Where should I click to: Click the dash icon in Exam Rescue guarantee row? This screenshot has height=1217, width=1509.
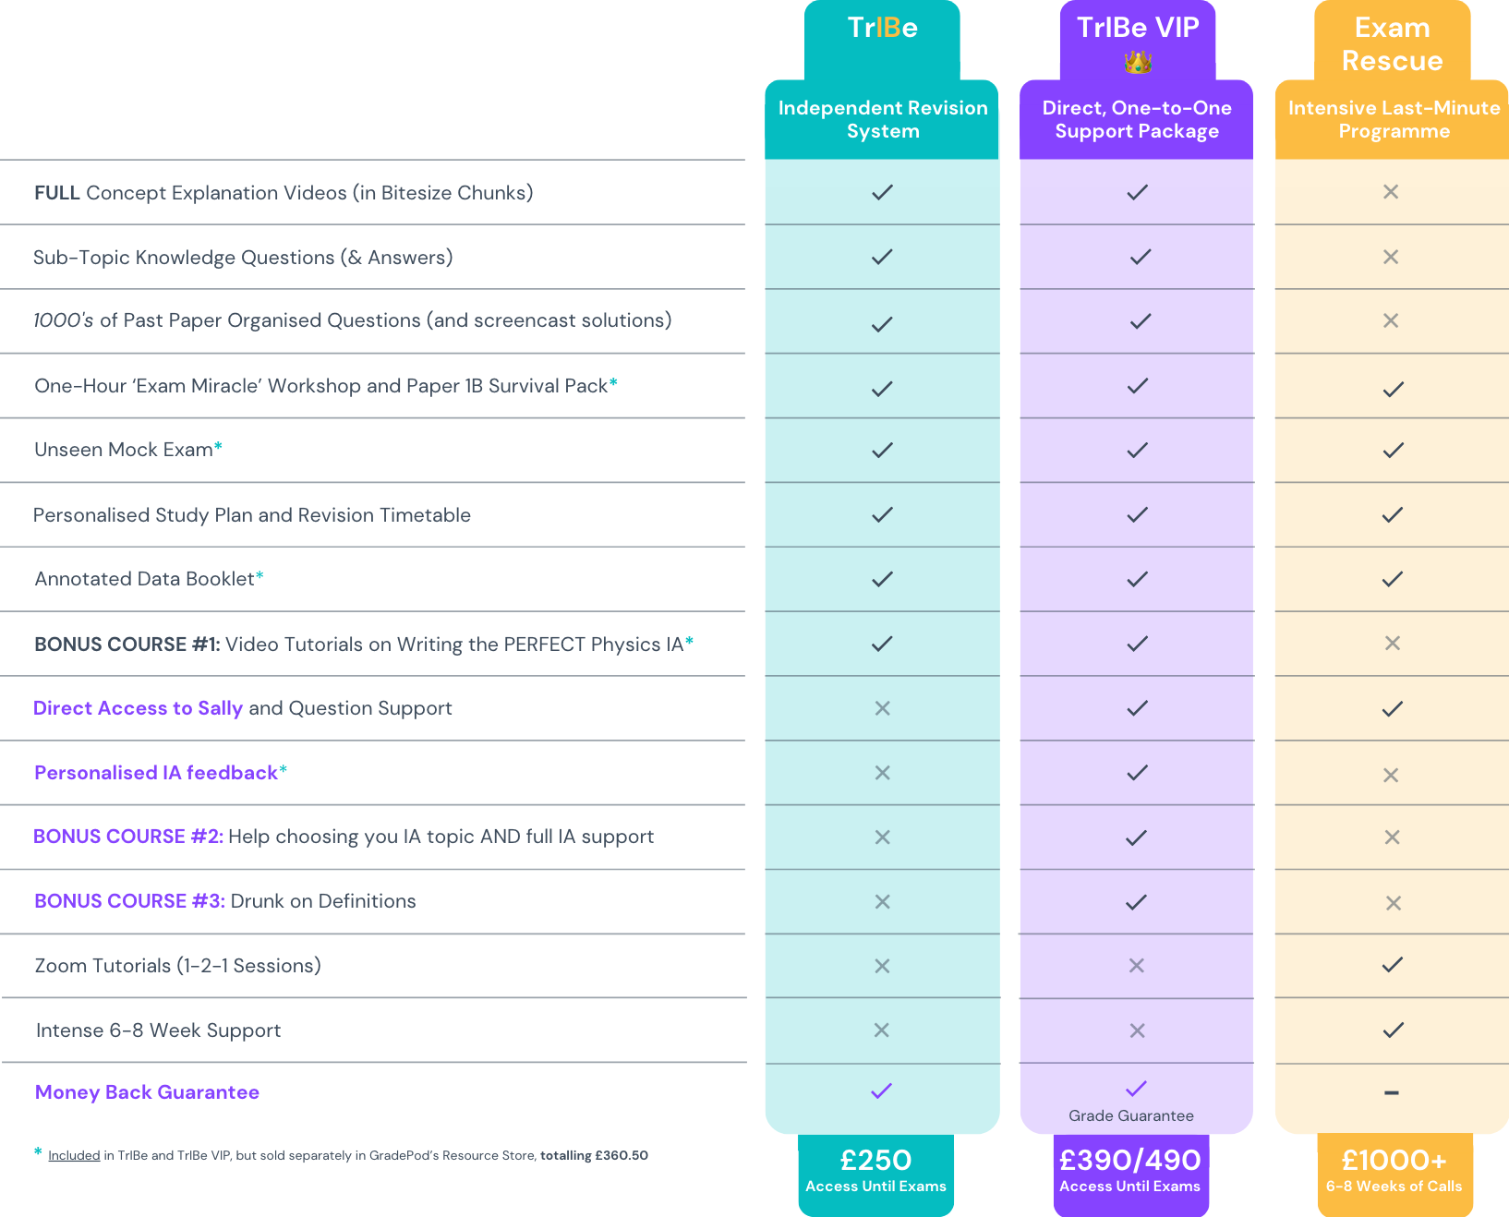(x=1392, y=1093)
